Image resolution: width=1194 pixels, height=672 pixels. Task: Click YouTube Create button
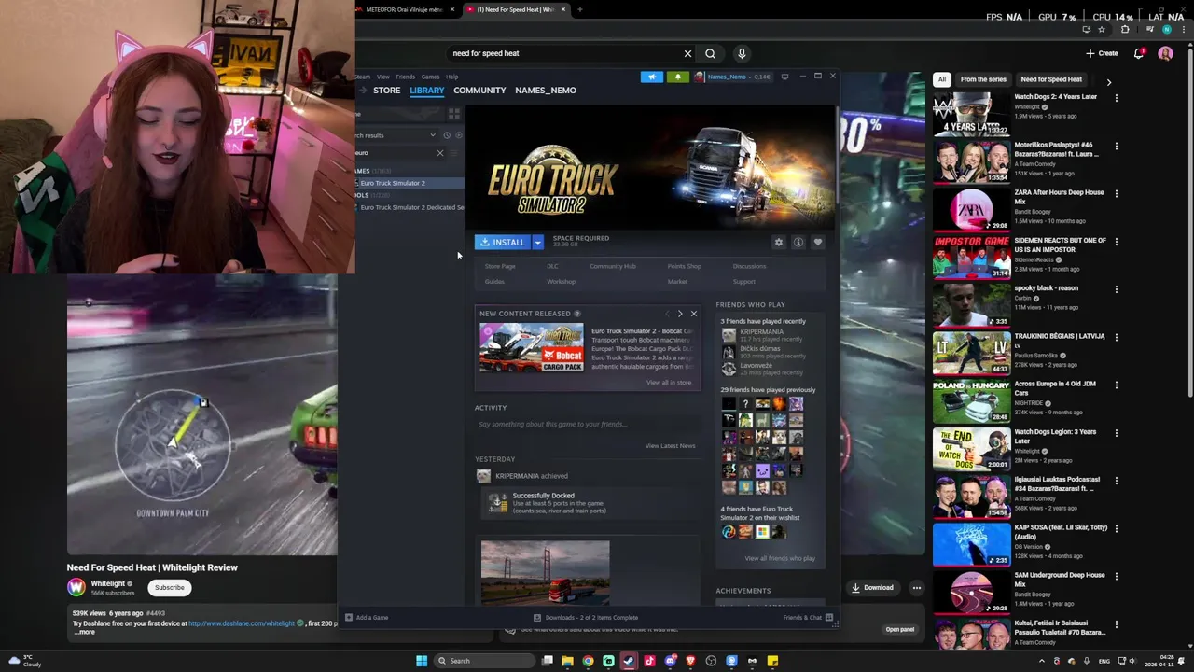[x=1103, y=53]
